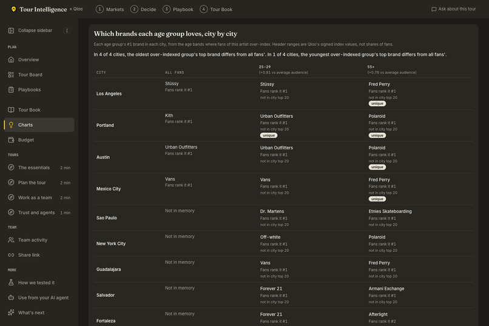Start Trust and agents tour
Image resolution: width=489 pixels, height=326 pixels.
coord(39,212)
